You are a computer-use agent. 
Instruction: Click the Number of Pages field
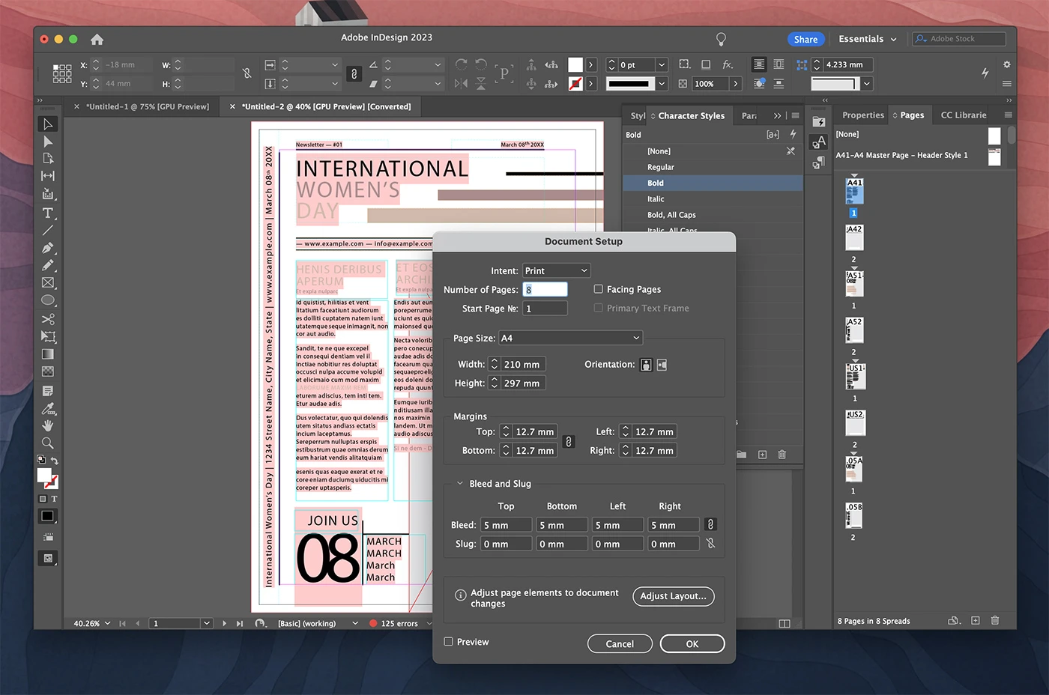[x=545, y=290]
